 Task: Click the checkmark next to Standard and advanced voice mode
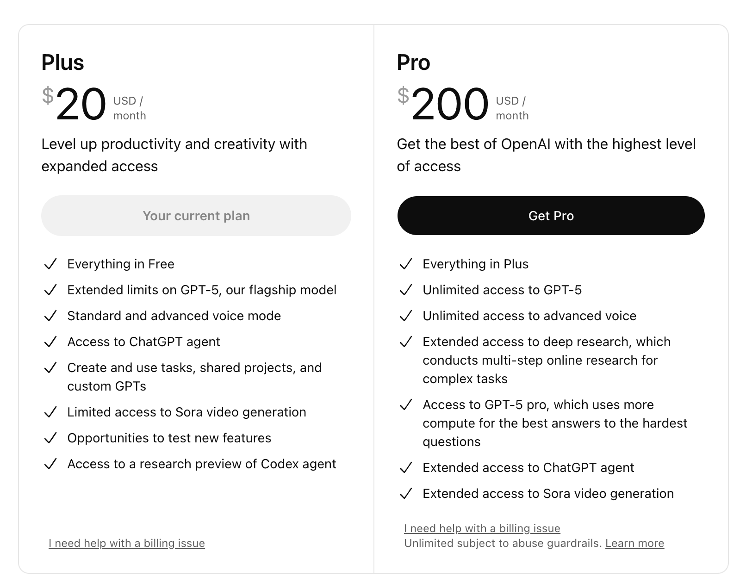click(x=50, y=316)
